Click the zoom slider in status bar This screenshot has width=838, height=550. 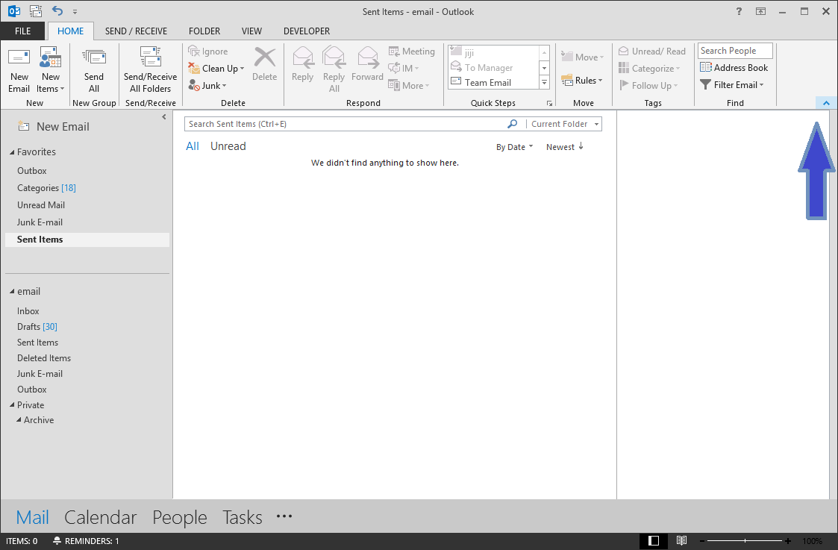pyautogui.click(x=745, y=541)
